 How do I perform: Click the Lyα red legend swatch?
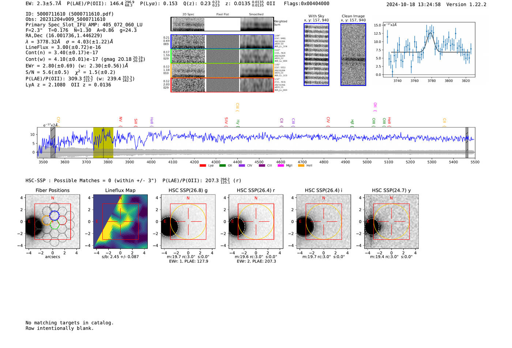(203, 166)
